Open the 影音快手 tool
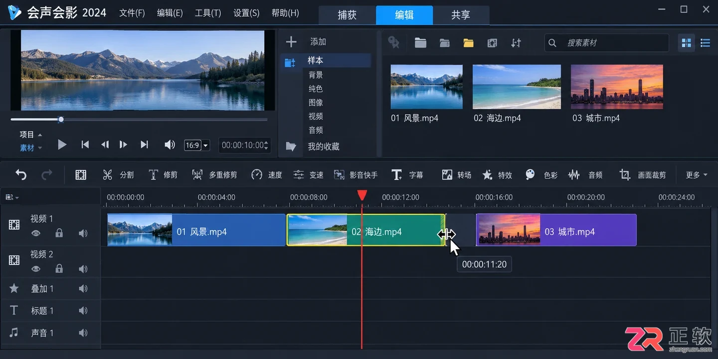This screenshot has height=359, width=718. tap(356, 175)
